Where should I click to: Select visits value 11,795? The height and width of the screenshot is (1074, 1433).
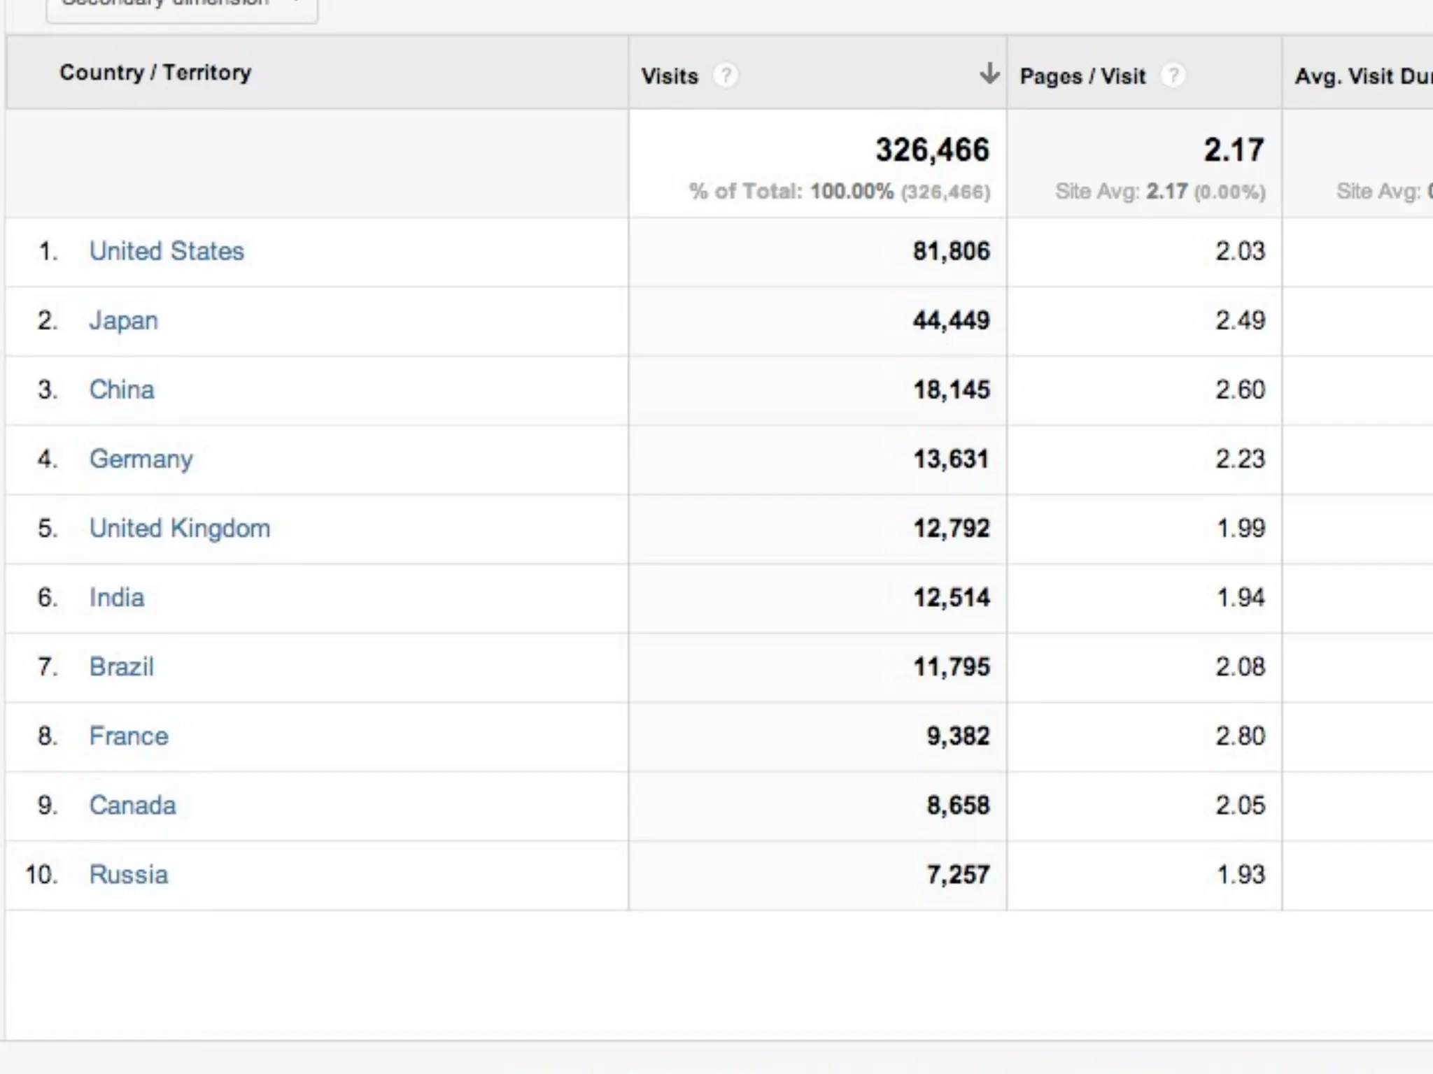point(952,666)
